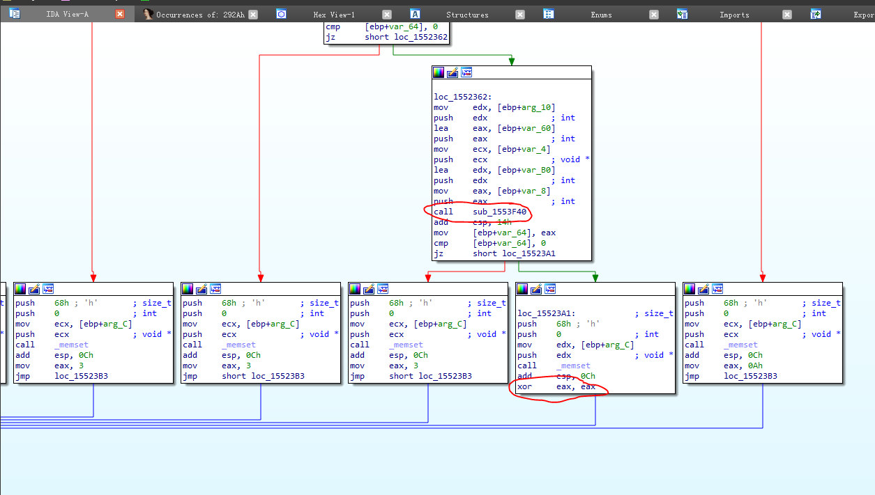875x495 pixels.
Task: Click group nodes icon on the mov eax, 0Ah block
Action: (x=717, y=289)
